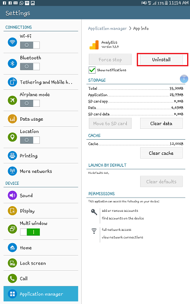Tap the Data usage chart icon
Screen dimensions: 190x304
click(12, 119)
